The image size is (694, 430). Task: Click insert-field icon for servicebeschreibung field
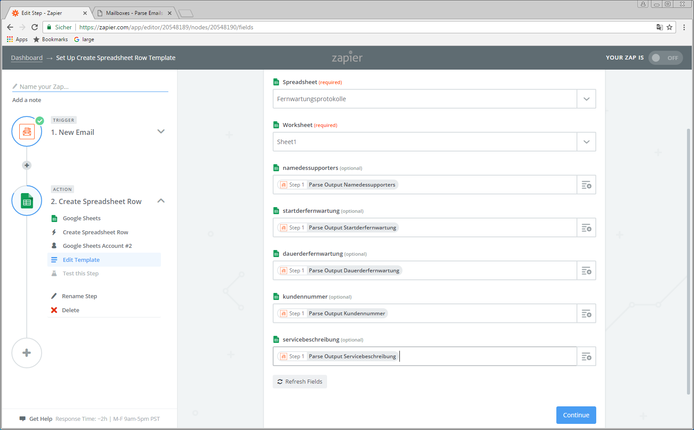pos(586,356)
